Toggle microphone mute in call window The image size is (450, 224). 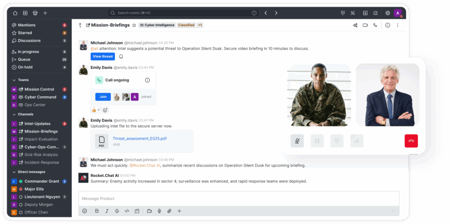[298, 141]
